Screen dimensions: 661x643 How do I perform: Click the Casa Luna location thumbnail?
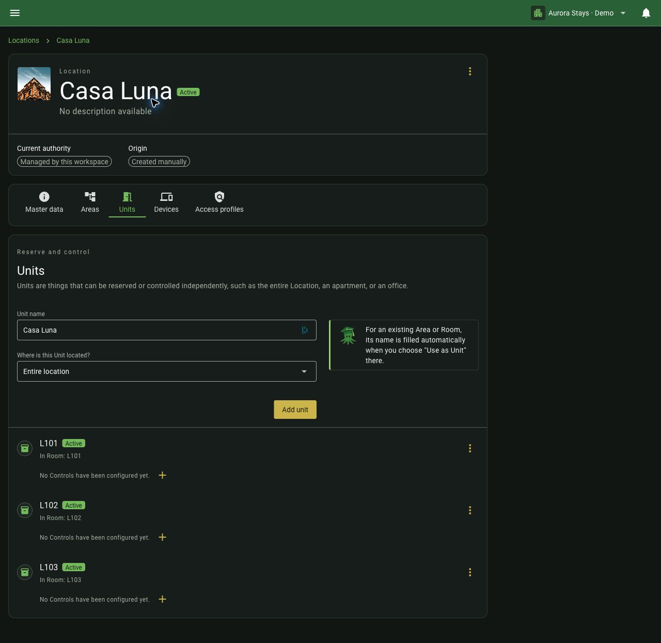click(x=34, y=84)
